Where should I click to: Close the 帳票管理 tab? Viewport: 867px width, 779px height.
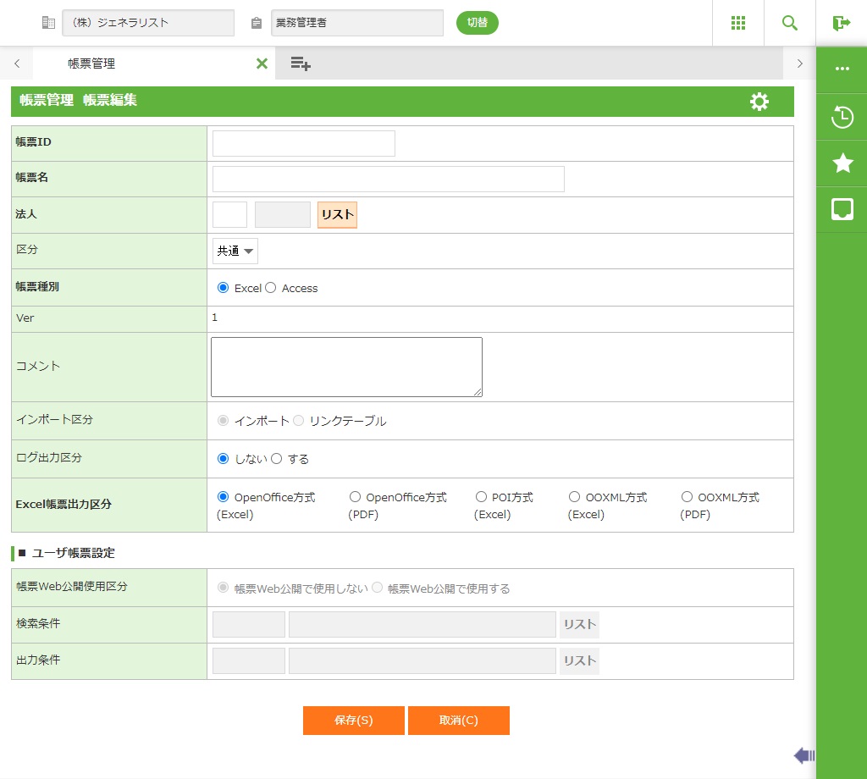[x=262, y=64]
